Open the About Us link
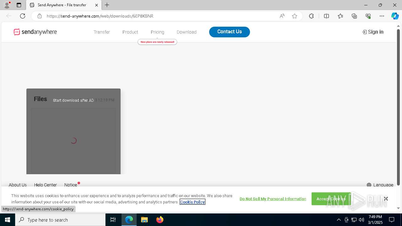This screenshot has height=226, width=402. click(x=18, y=185)
